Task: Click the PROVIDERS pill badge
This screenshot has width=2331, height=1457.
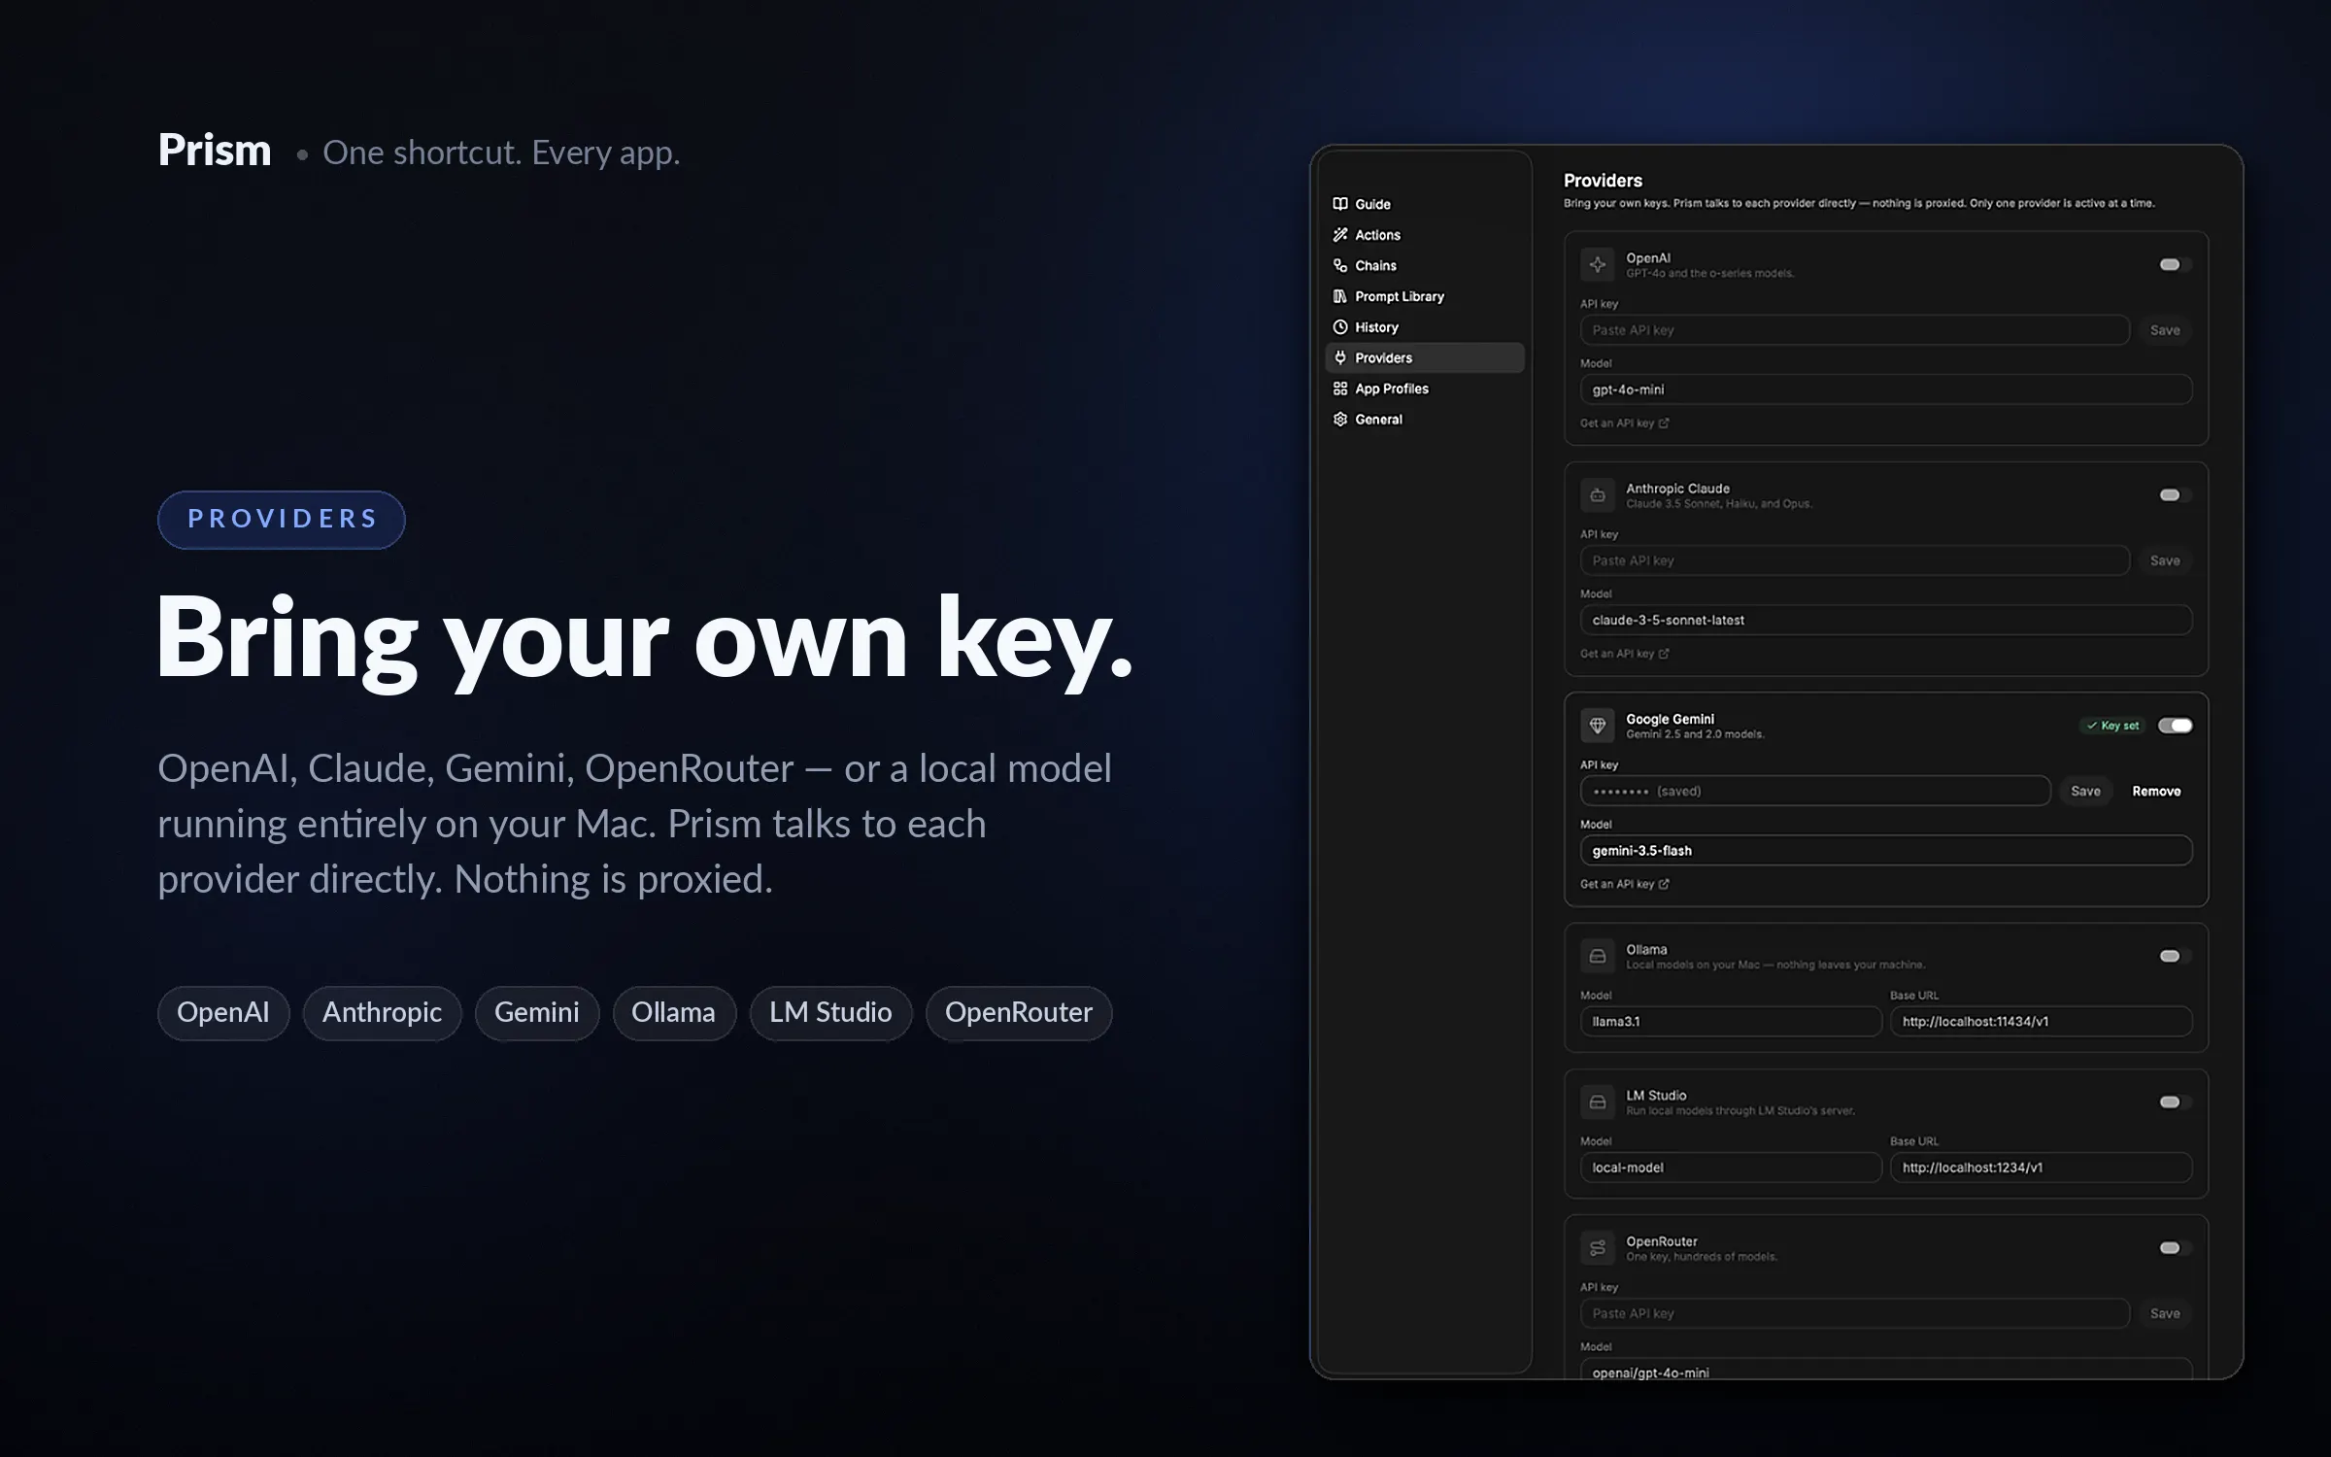Action: pos(282,520)
